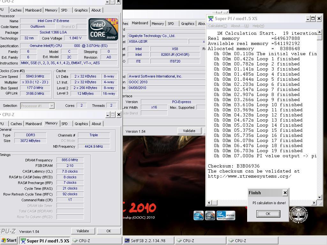327x245 pixels.
Task: Click OK in the Finish dialog
Action: click(x=268, y=214)
